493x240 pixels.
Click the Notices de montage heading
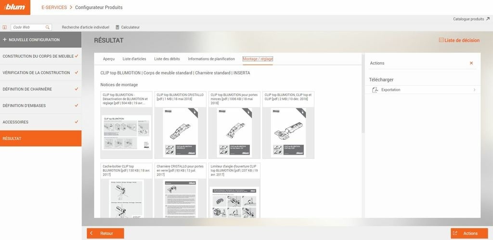tap(119, 85)
